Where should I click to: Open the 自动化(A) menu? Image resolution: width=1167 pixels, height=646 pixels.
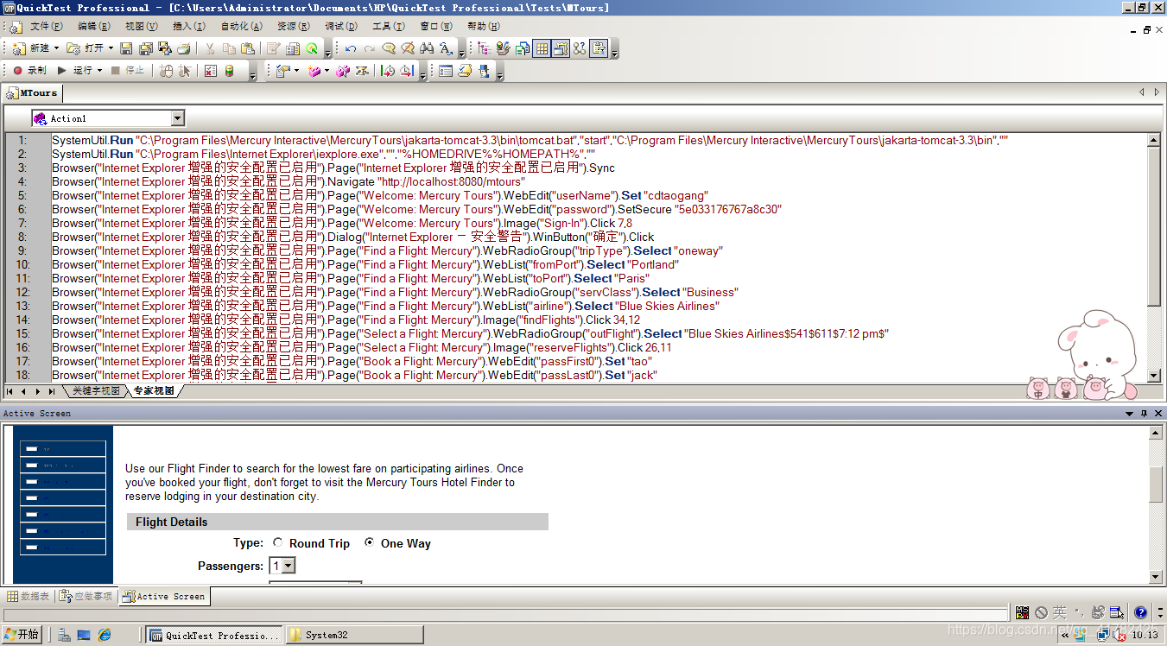tap(240, 27)
